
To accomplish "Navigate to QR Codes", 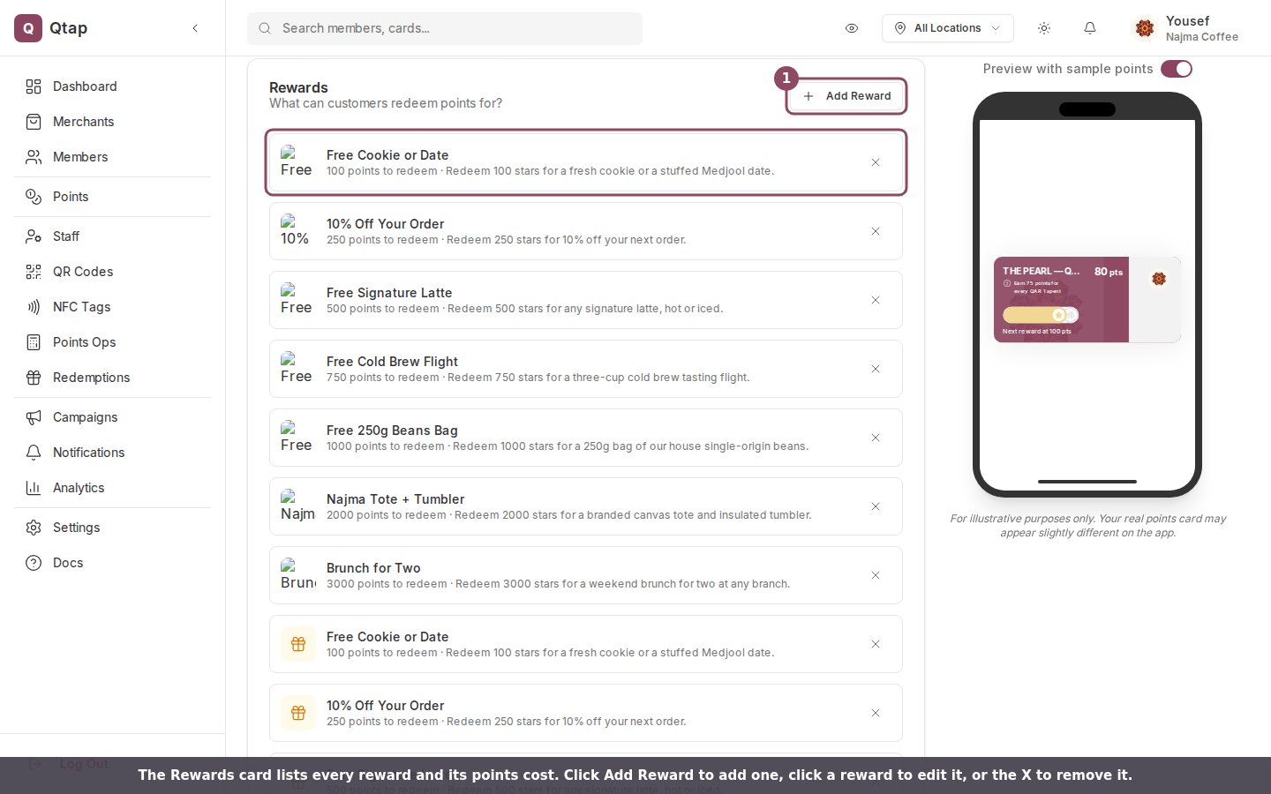I will [x=113, y=272].
